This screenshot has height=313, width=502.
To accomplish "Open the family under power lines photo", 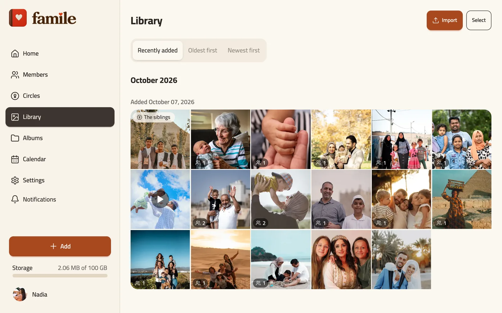I will pyautogui.click(x=401, y=139).
